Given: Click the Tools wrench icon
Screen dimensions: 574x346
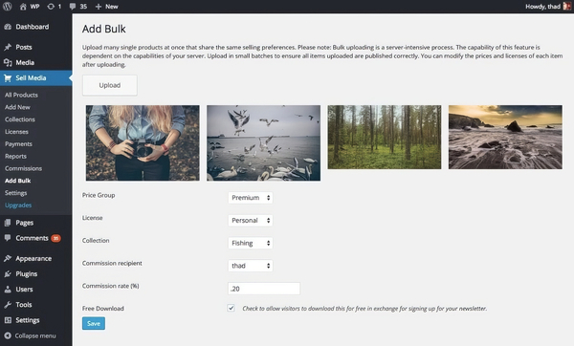Looking at the screenshot, I should point(8,305).
